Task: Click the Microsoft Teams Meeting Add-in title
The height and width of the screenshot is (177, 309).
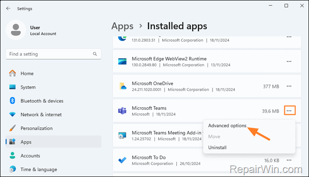Action: coord(167,133)
